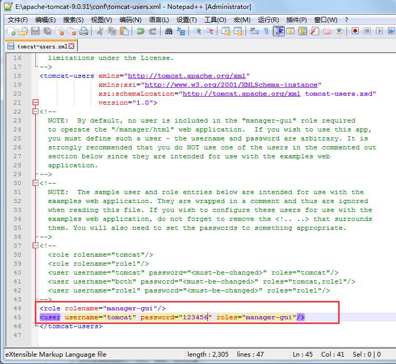Open the 搜索(S) menu

(73, 20)
